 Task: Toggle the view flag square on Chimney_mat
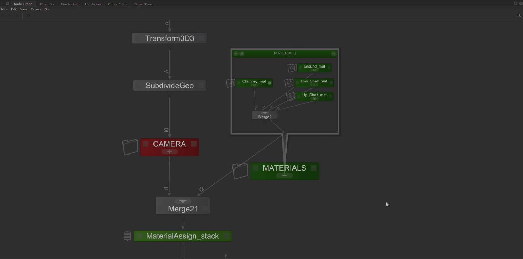tap(270, 83)
